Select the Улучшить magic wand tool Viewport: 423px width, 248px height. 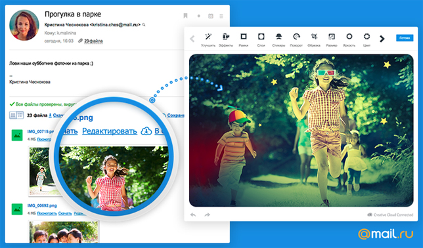pyautogui.click(x=208, y=40)
